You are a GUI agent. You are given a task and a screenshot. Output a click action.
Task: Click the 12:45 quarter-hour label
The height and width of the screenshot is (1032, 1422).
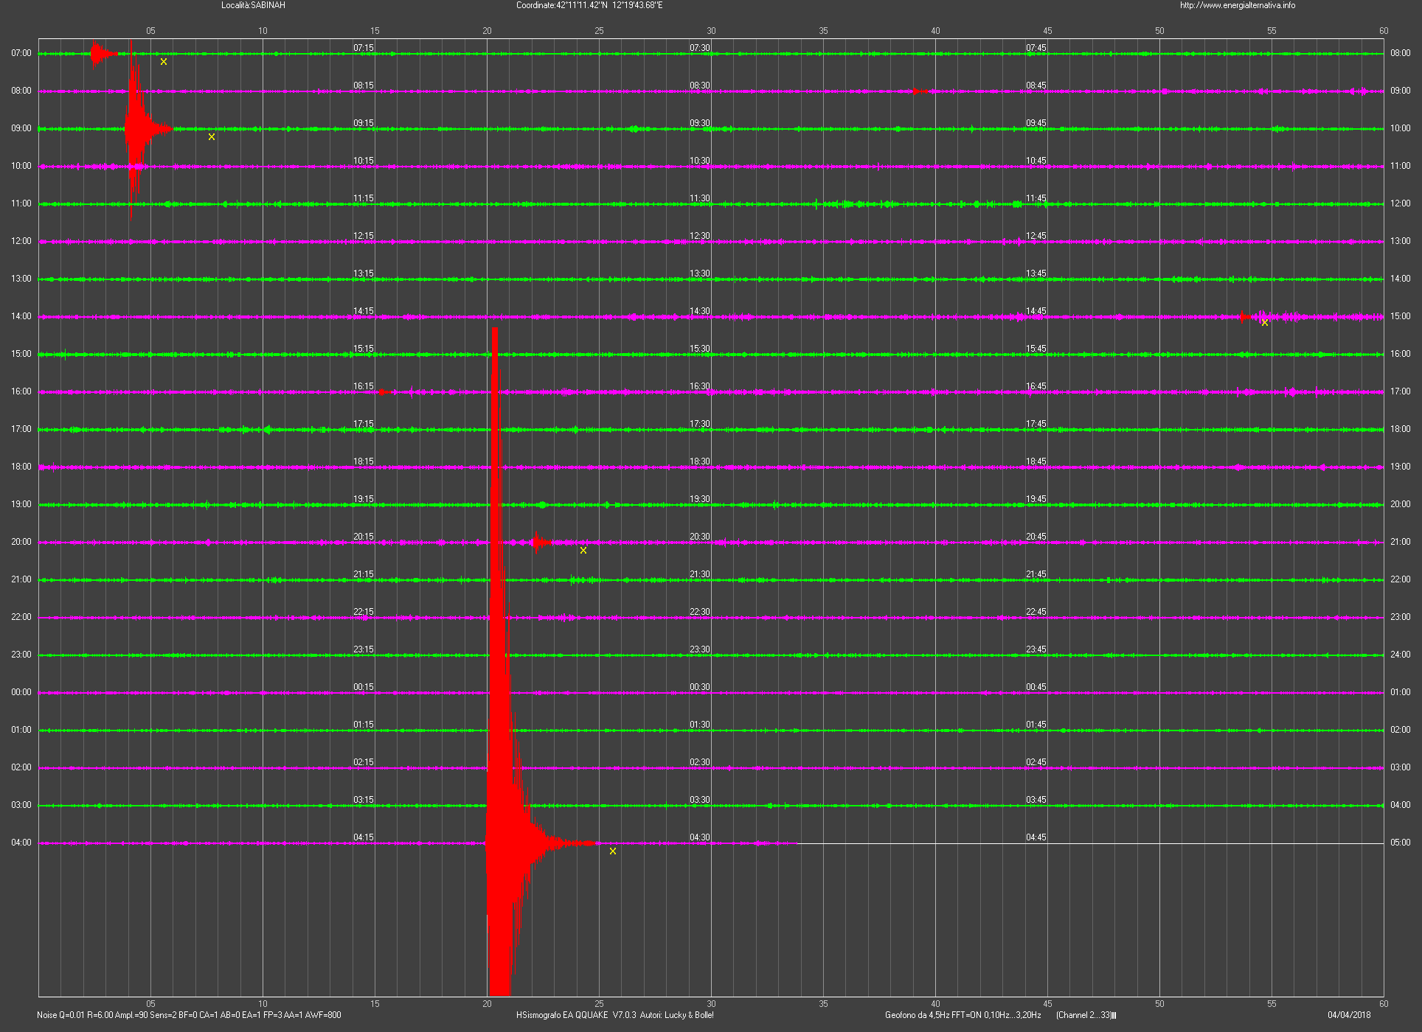coord(1036,236)
